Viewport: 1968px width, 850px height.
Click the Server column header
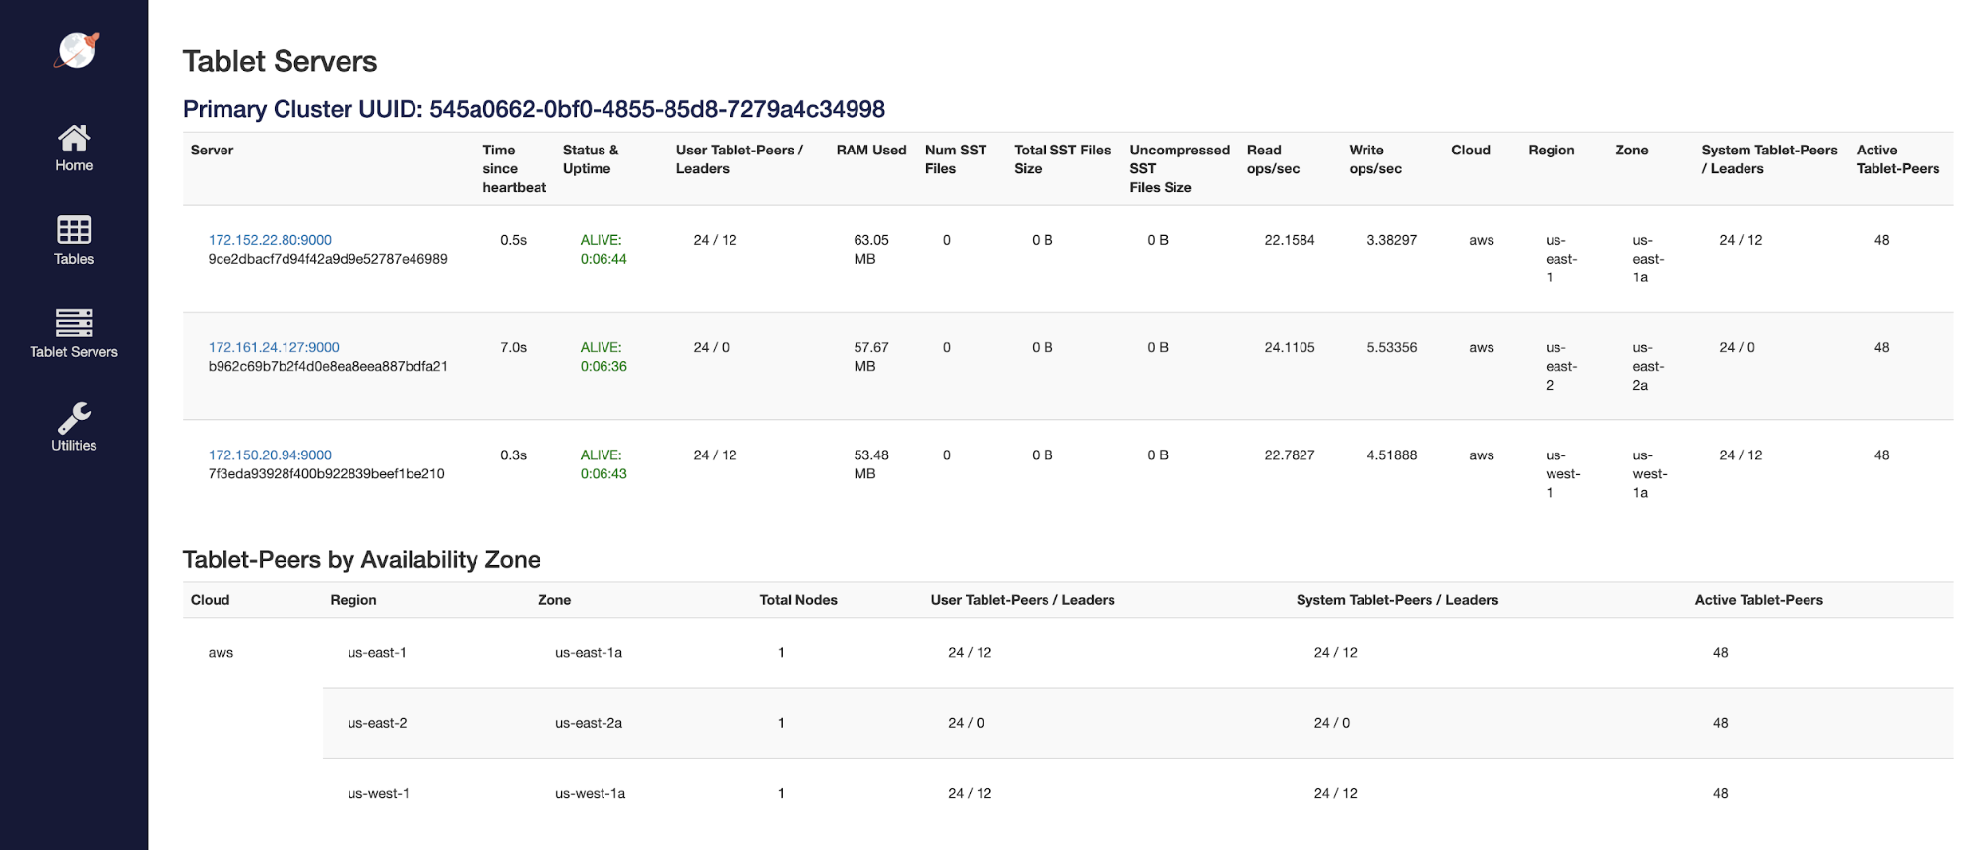pos(212,151)
